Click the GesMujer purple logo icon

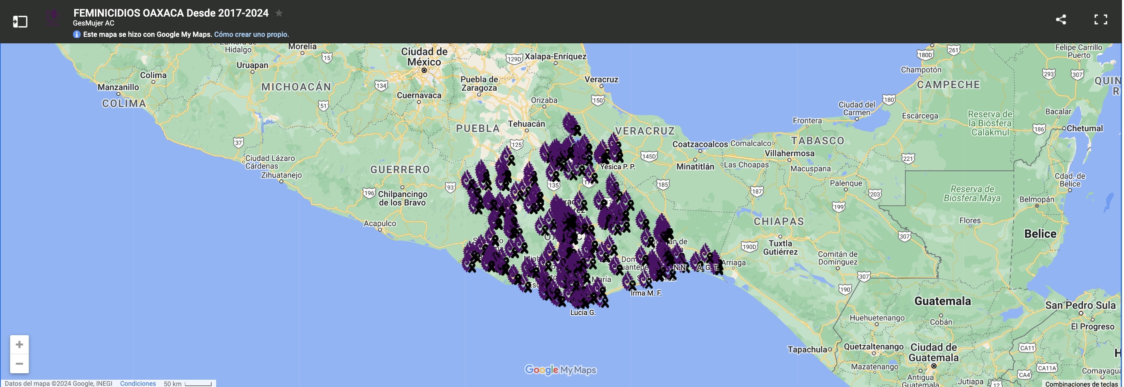coord(54,18)
